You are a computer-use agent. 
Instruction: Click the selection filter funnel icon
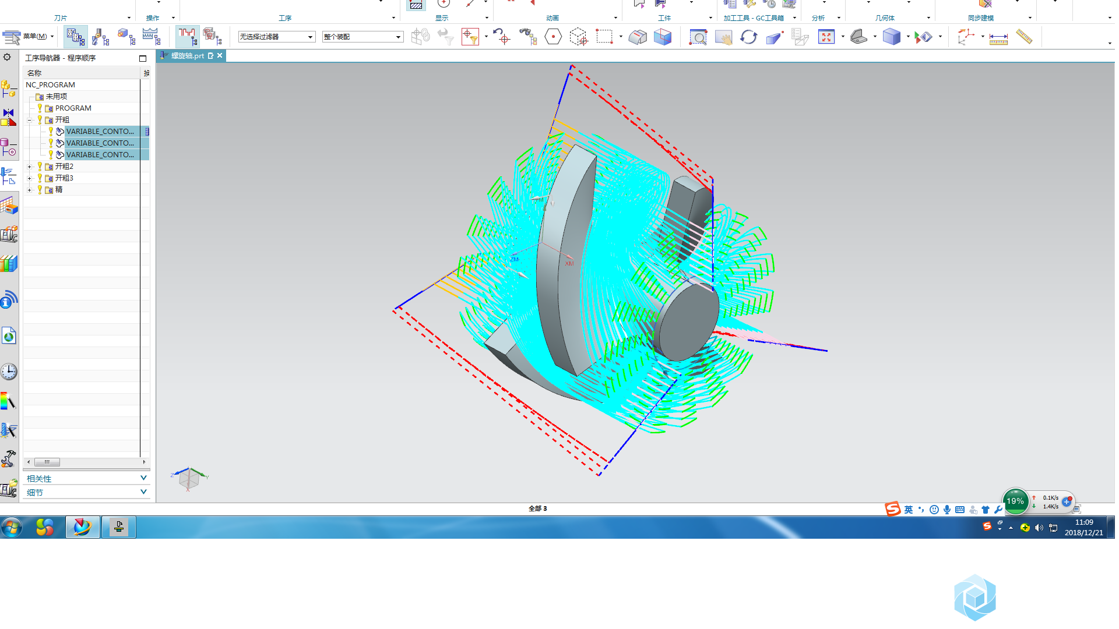[470, 37]
